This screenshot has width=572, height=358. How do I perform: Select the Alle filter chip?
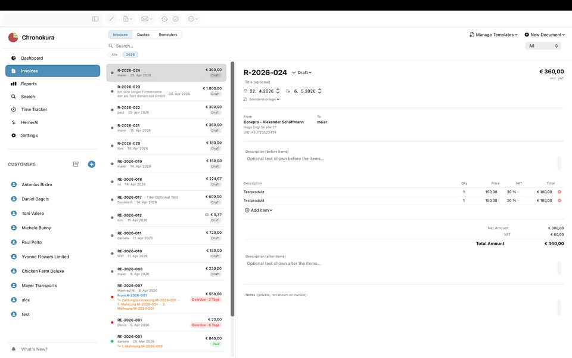(x=114, y=54)
